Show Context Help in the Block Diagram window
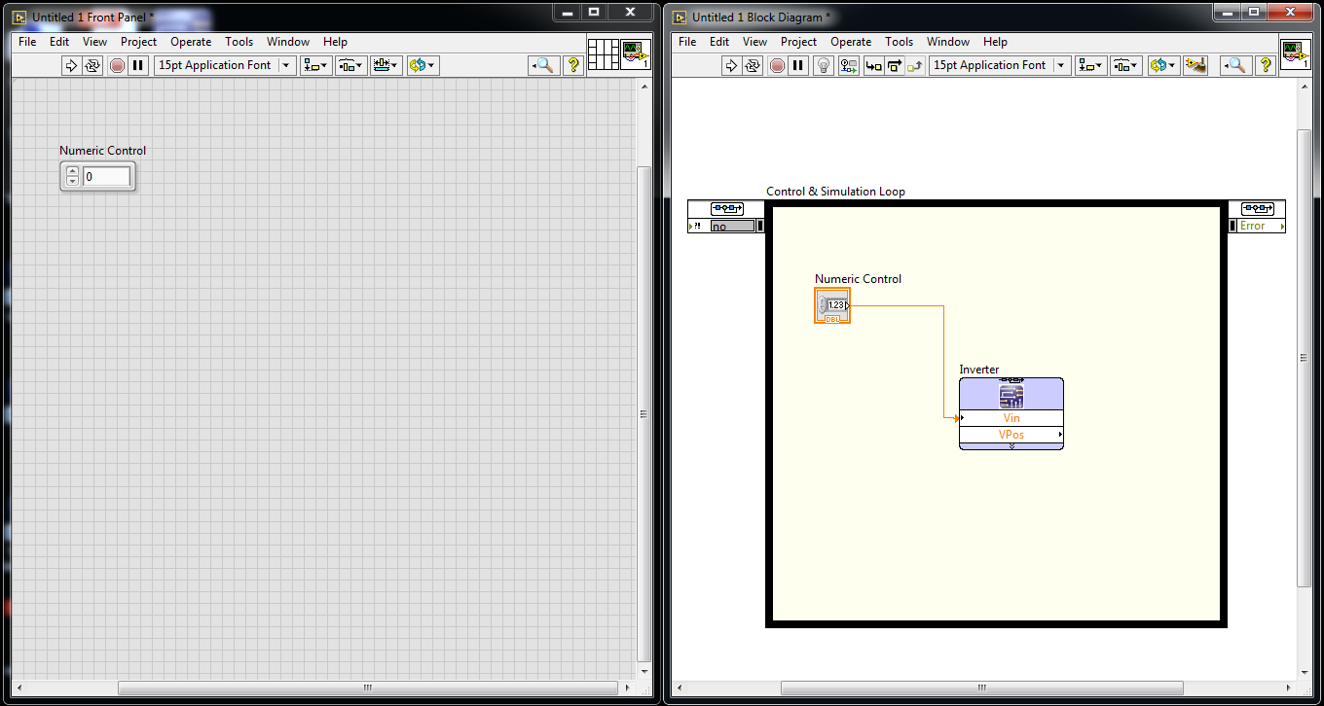This screenshot has width=1324, height=706. click(x=1266, y=65)
